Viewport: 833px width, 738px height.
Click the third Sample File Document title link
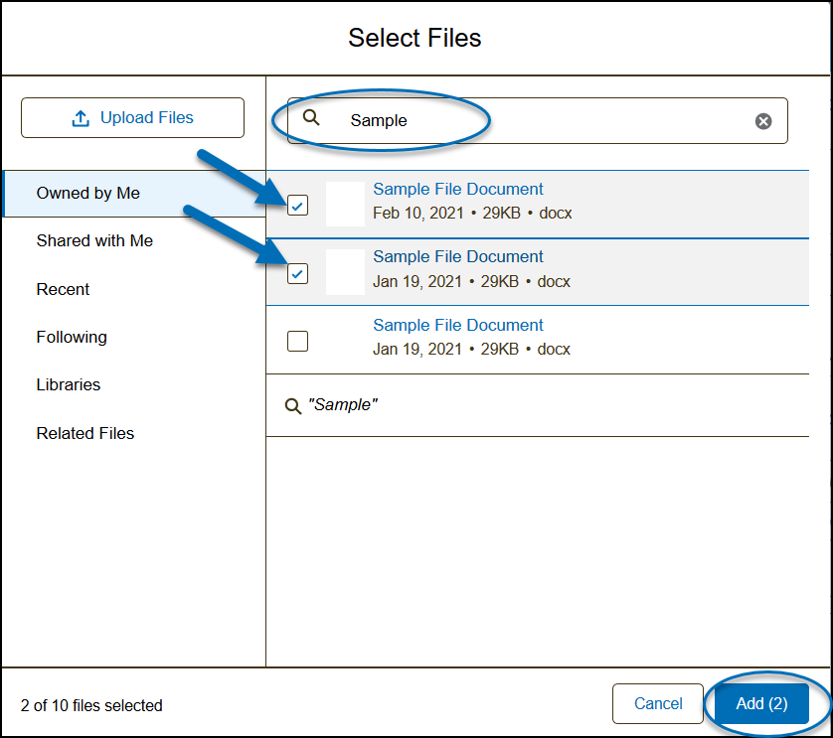point(458,326)
